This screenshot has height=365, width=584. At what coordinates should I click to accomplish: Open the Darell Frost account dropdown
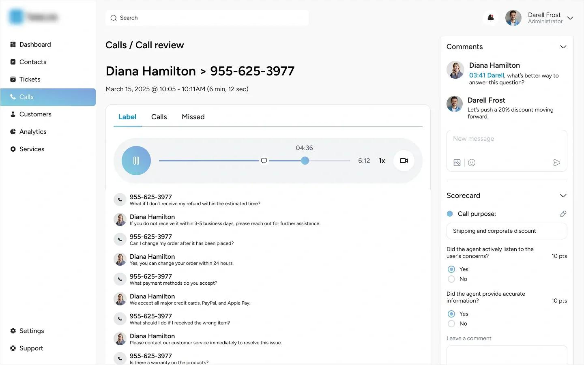point(570,18)
